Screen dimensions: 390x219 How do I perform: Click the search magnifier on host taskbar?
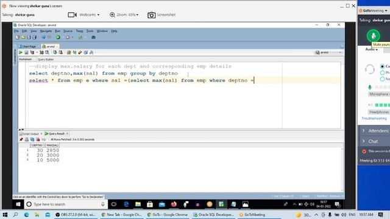click(x=15, y=215)
